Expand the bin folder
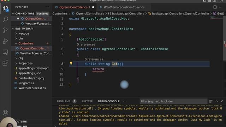Image resolution: width=226 pixels, height=127 pixels. [x=16, y=38]
